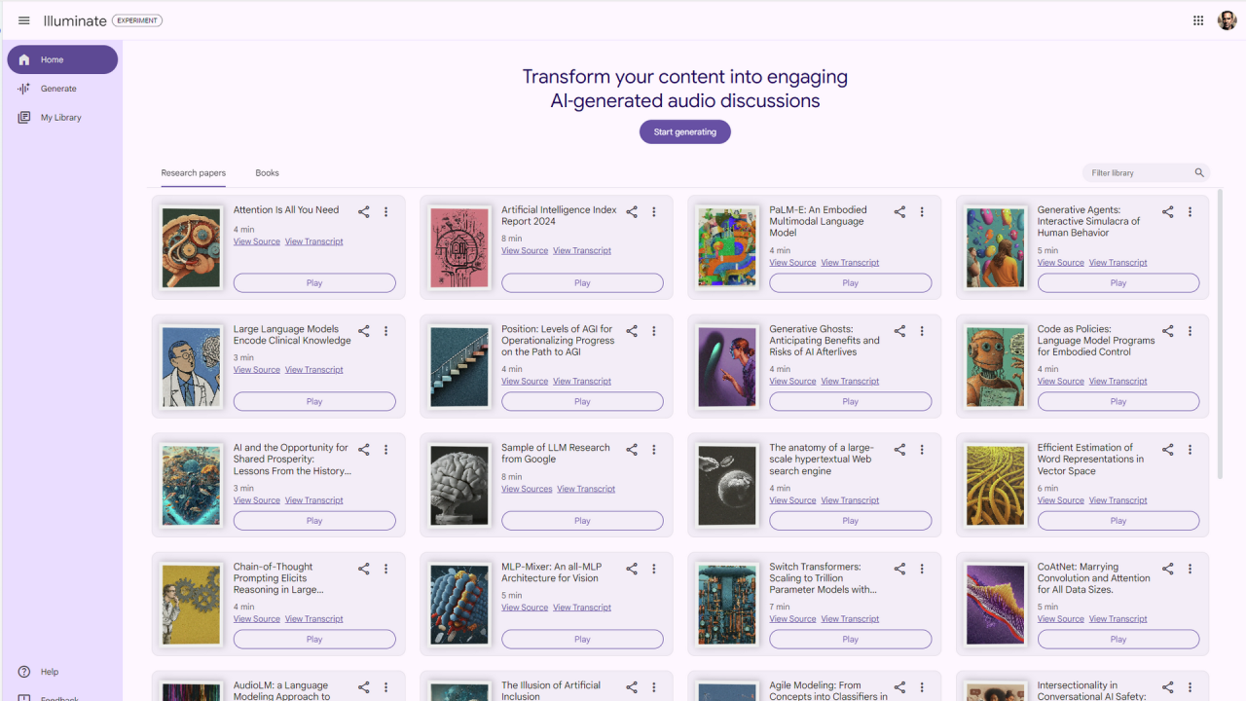Go to Home in the sidebar
1246x701 pixels.
point(62,59)
